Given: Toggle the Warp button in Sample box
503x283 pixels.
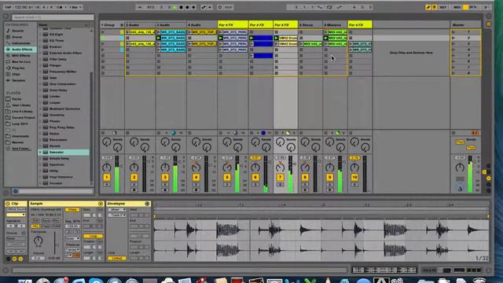Looking at the screenshot, I should click(72, 210).
